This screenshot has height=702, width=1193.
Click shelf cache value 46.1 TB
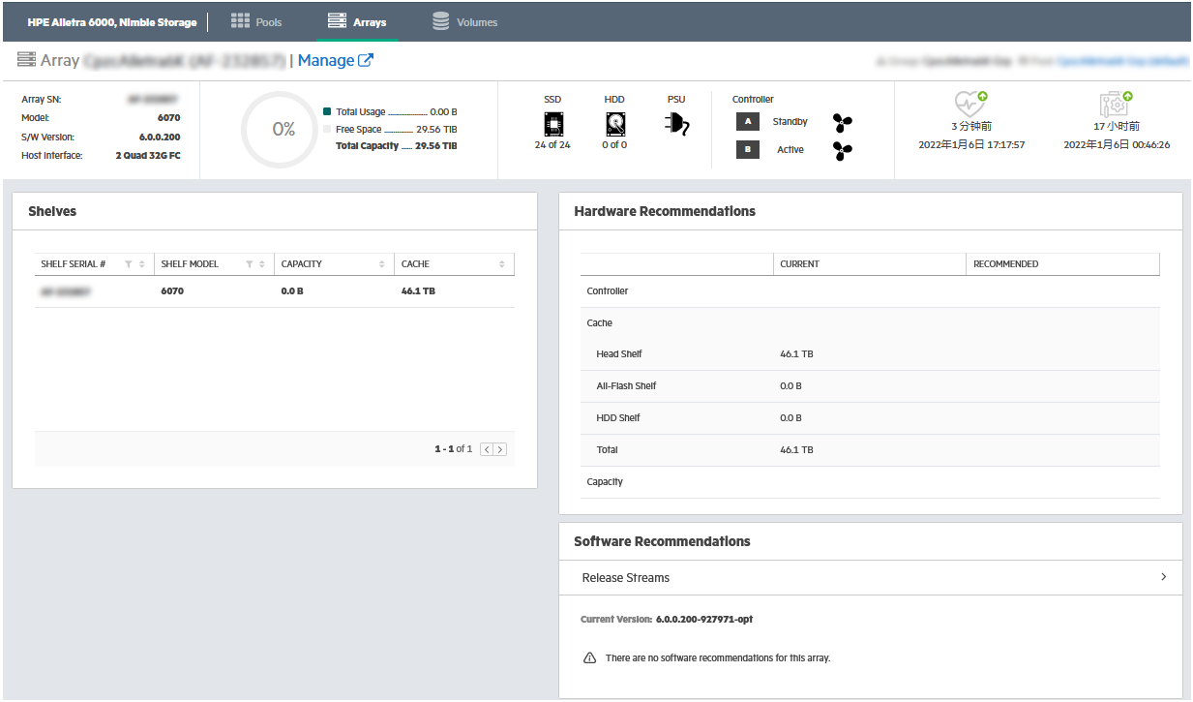(418, 290)
